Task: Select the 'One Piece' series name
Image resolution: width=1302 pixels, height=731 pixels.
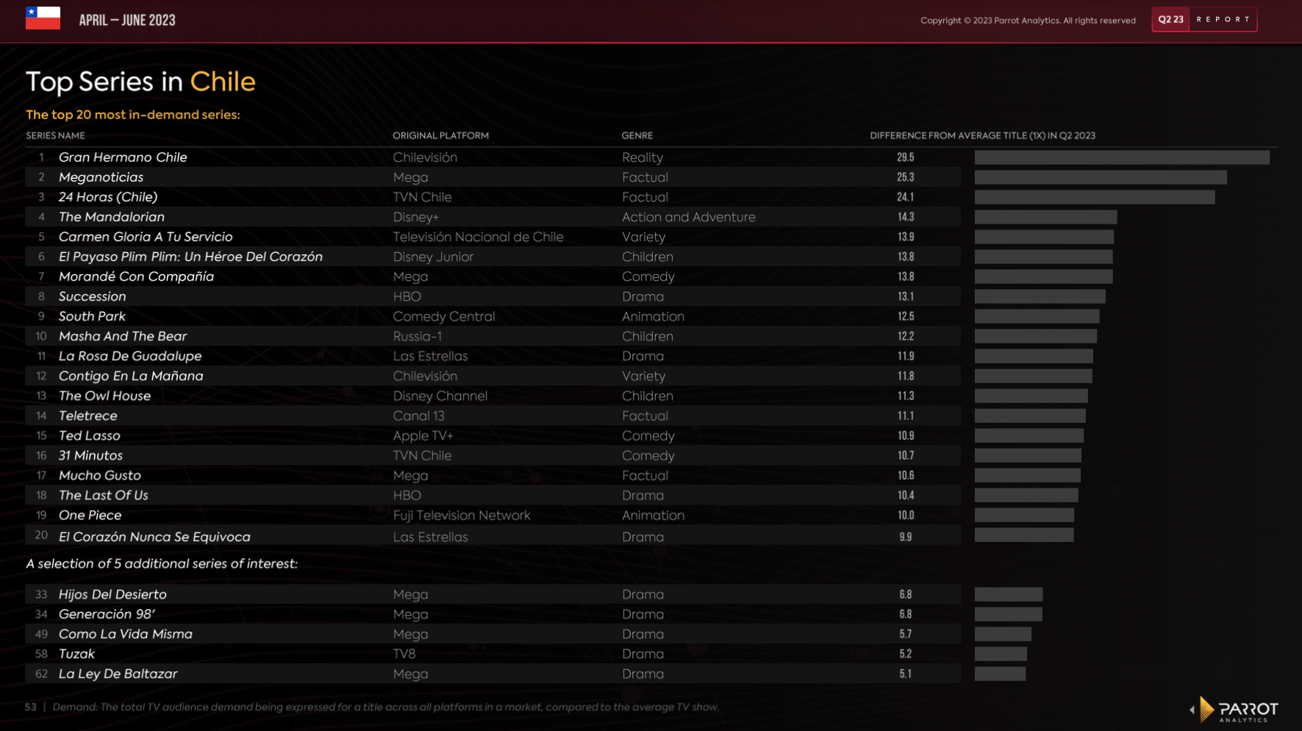Action: 90,515
